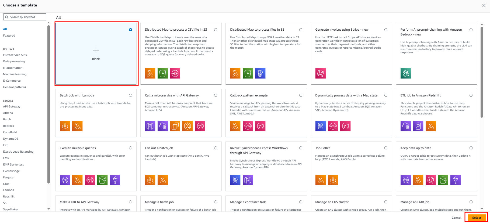Click SQS icon in Callback pattern example card
The width and height of the screenshot is (490, 223).
point(248,126)
